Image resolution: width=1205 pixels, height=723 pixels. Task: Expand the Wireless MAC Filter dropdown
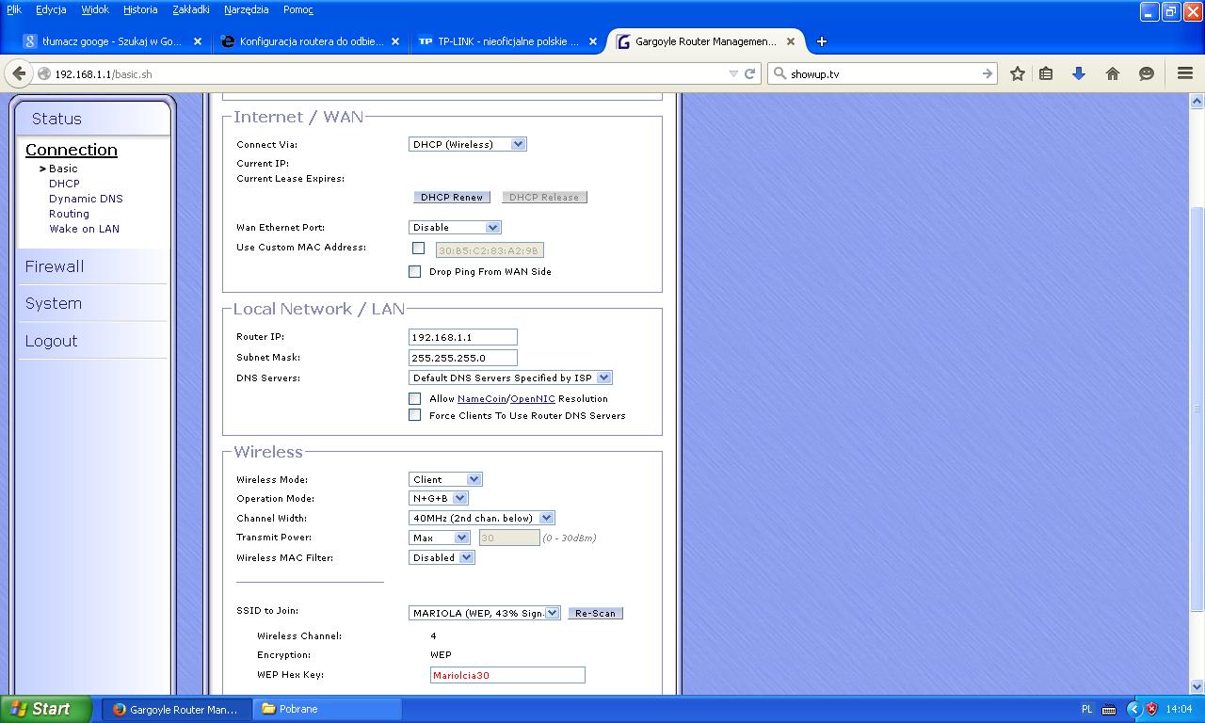(x=442, y=557)
